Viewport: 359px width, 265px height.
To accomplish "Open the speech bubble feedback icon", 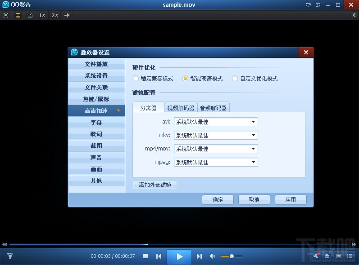I will pyautogui.click(x=308, y=5).
